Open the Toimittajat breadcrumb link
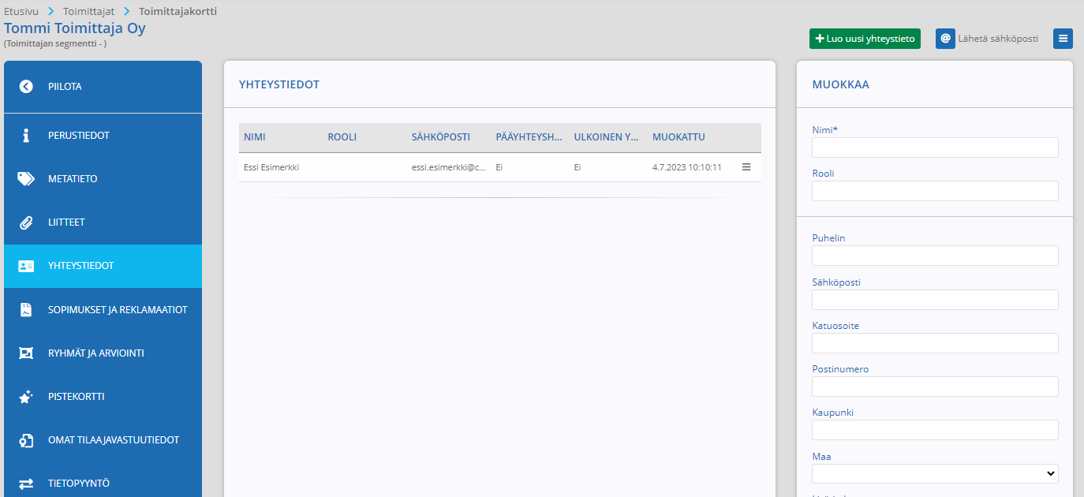The height and width of the screenshot is (497, 1084). [89, 12]
